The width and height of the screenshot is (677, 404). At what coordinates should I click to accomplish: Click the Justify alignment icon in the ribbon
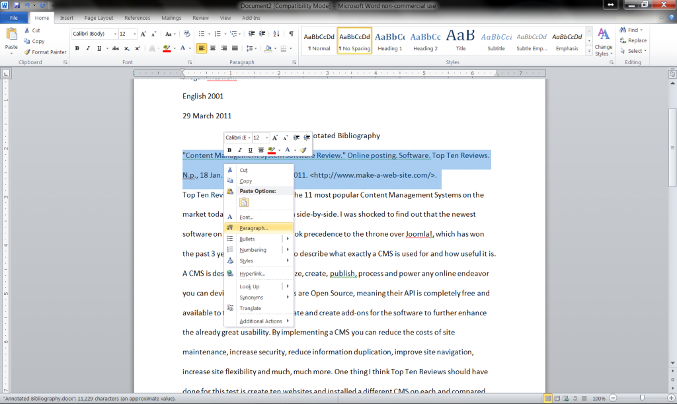[233, 48]
